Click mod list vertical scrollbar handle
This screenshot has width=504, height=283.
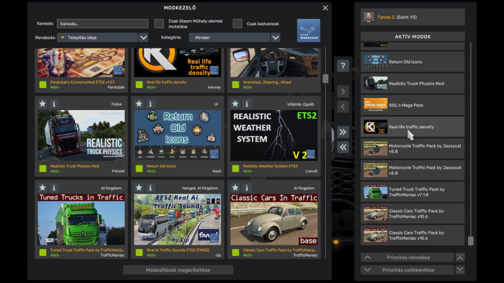tap(325, 78)
